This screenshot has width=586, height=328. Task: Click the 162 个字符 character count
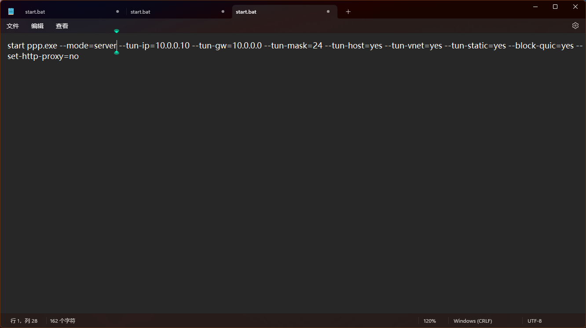point(62,321)
